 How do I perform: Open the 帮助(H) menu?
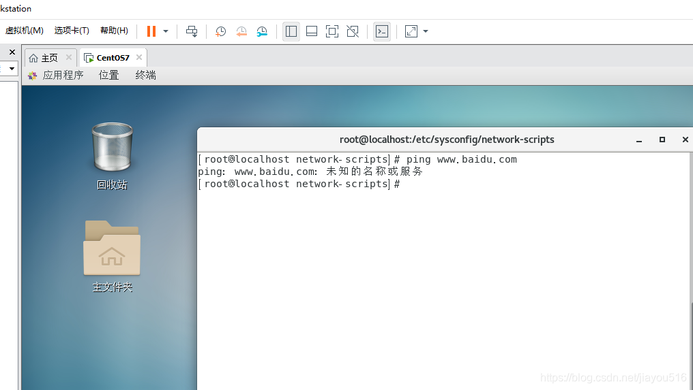click(x=114, y=31)
